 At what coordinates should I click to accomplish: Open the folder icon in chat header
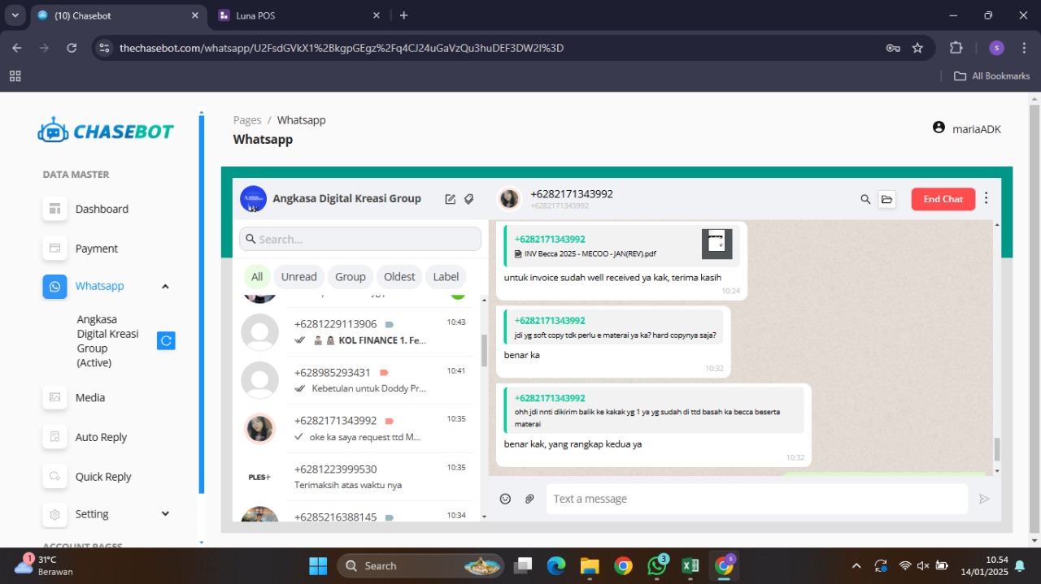[x=887, y=199]
